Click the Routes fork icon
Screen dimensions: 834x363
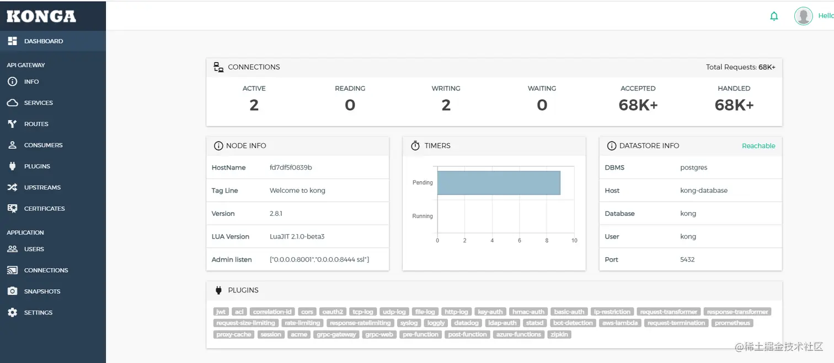tap(12, 124)
